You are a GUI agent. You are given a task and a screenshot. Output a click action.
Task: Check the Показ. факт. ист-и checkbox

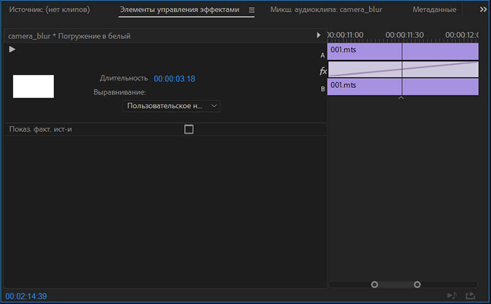click(x=189, y=129)
